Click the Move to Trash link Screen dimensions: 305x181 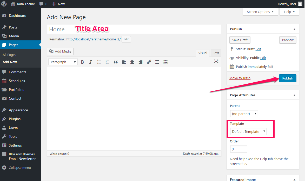[x=240, y=78]
